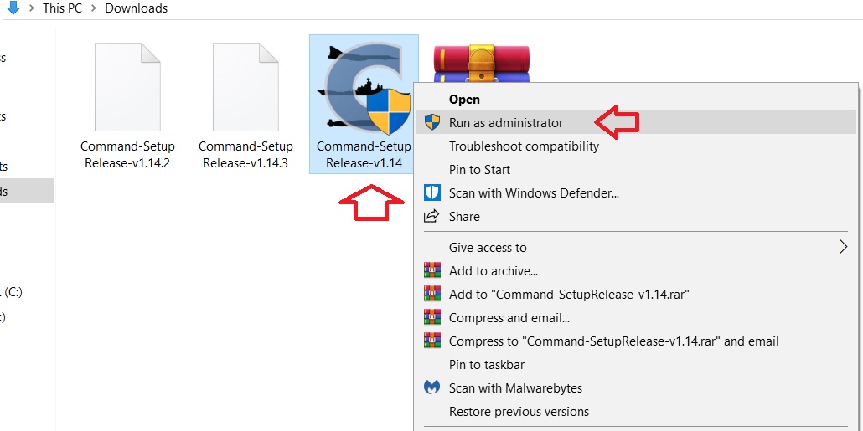Screen dimensions: 863x431
Task: Click Downloads in the address breadcrumb
Action: click(136, 8)
